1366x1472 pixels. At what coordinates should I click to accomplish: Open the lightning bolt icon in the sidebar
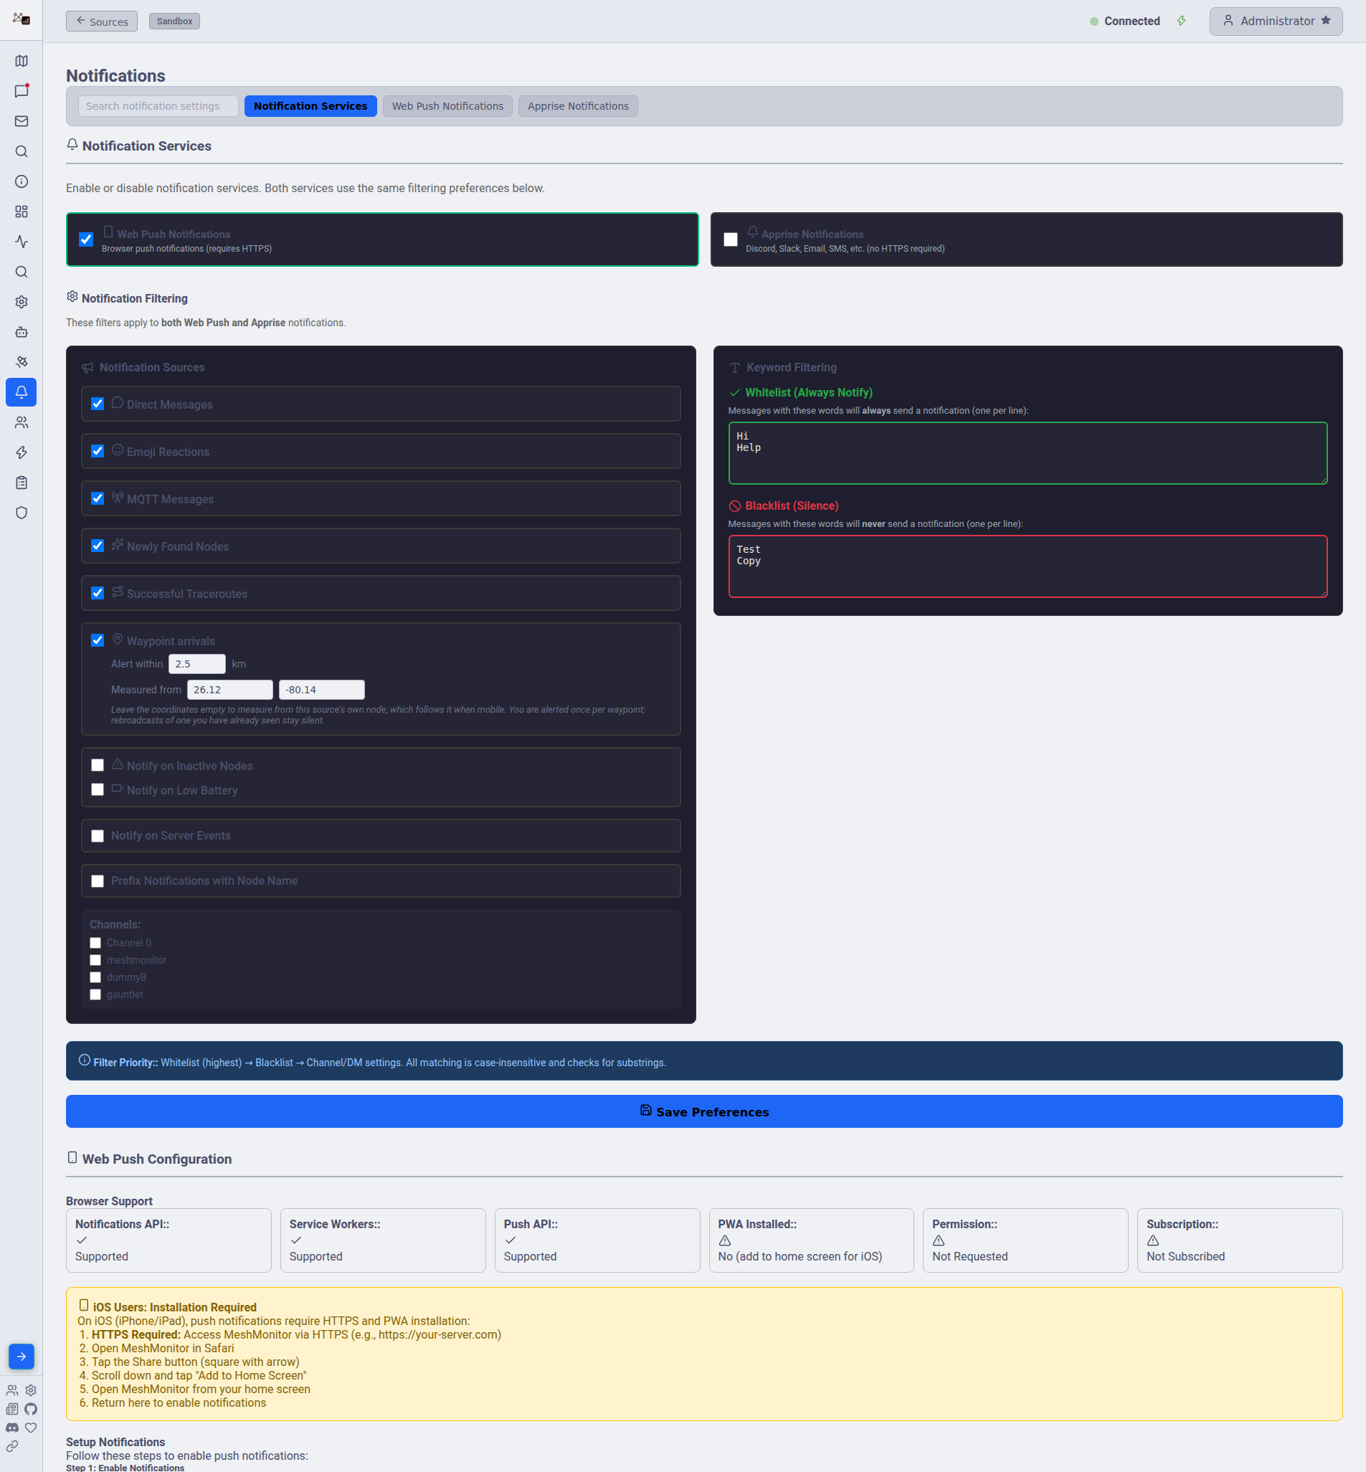coord(22,453)
